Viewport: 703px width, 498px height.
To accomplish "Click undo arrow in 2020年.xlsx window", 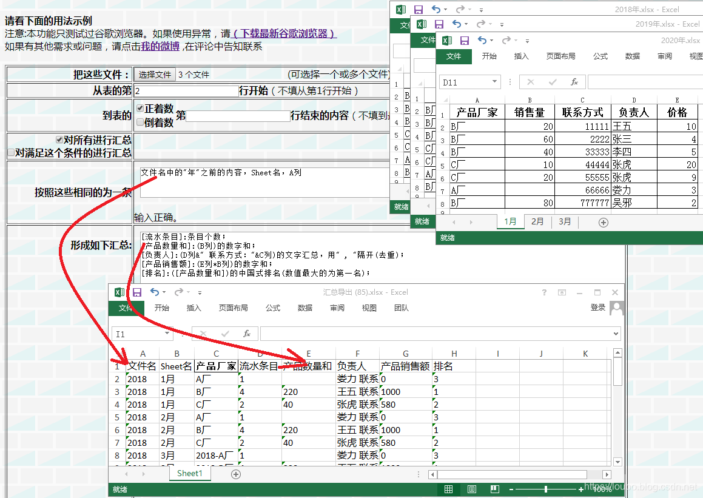I will pos(482,41).
